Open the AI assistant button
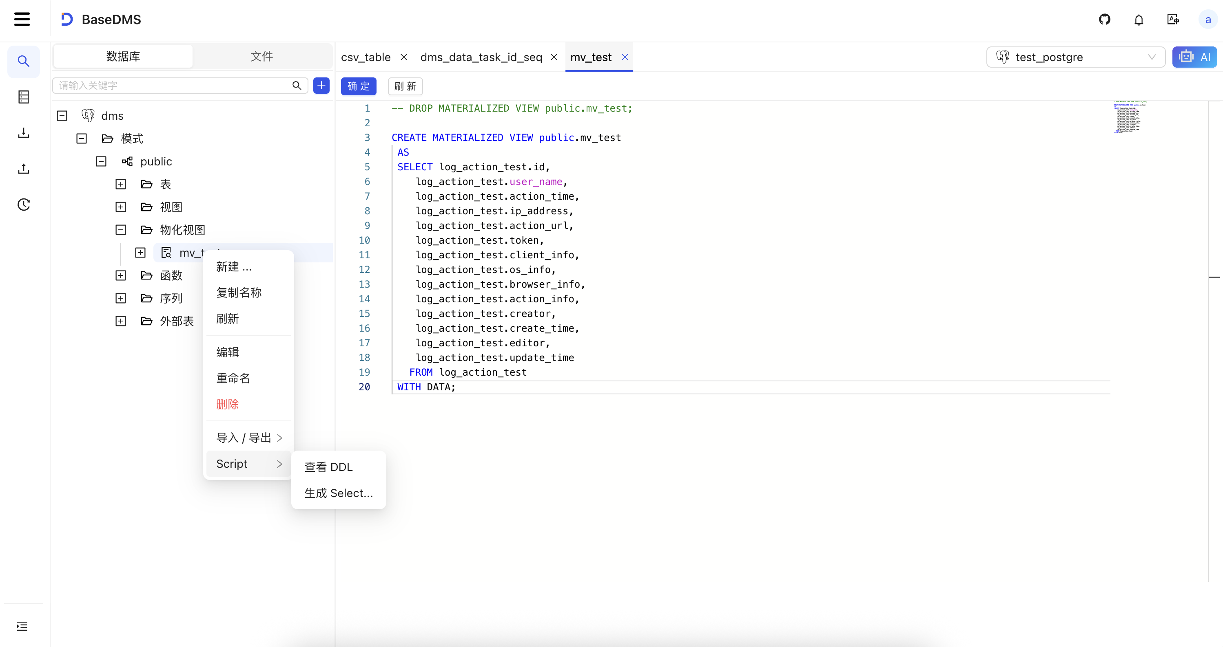 (1194, 57)
